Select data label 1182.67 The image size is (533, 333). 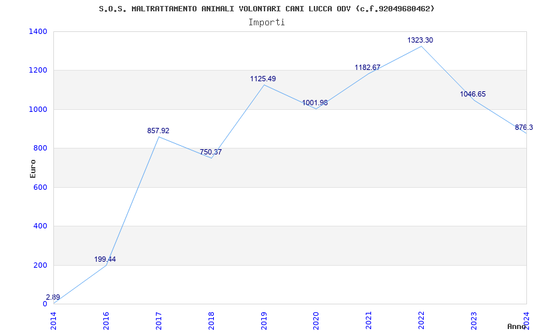pyautogui.click(x=368, y=68)
